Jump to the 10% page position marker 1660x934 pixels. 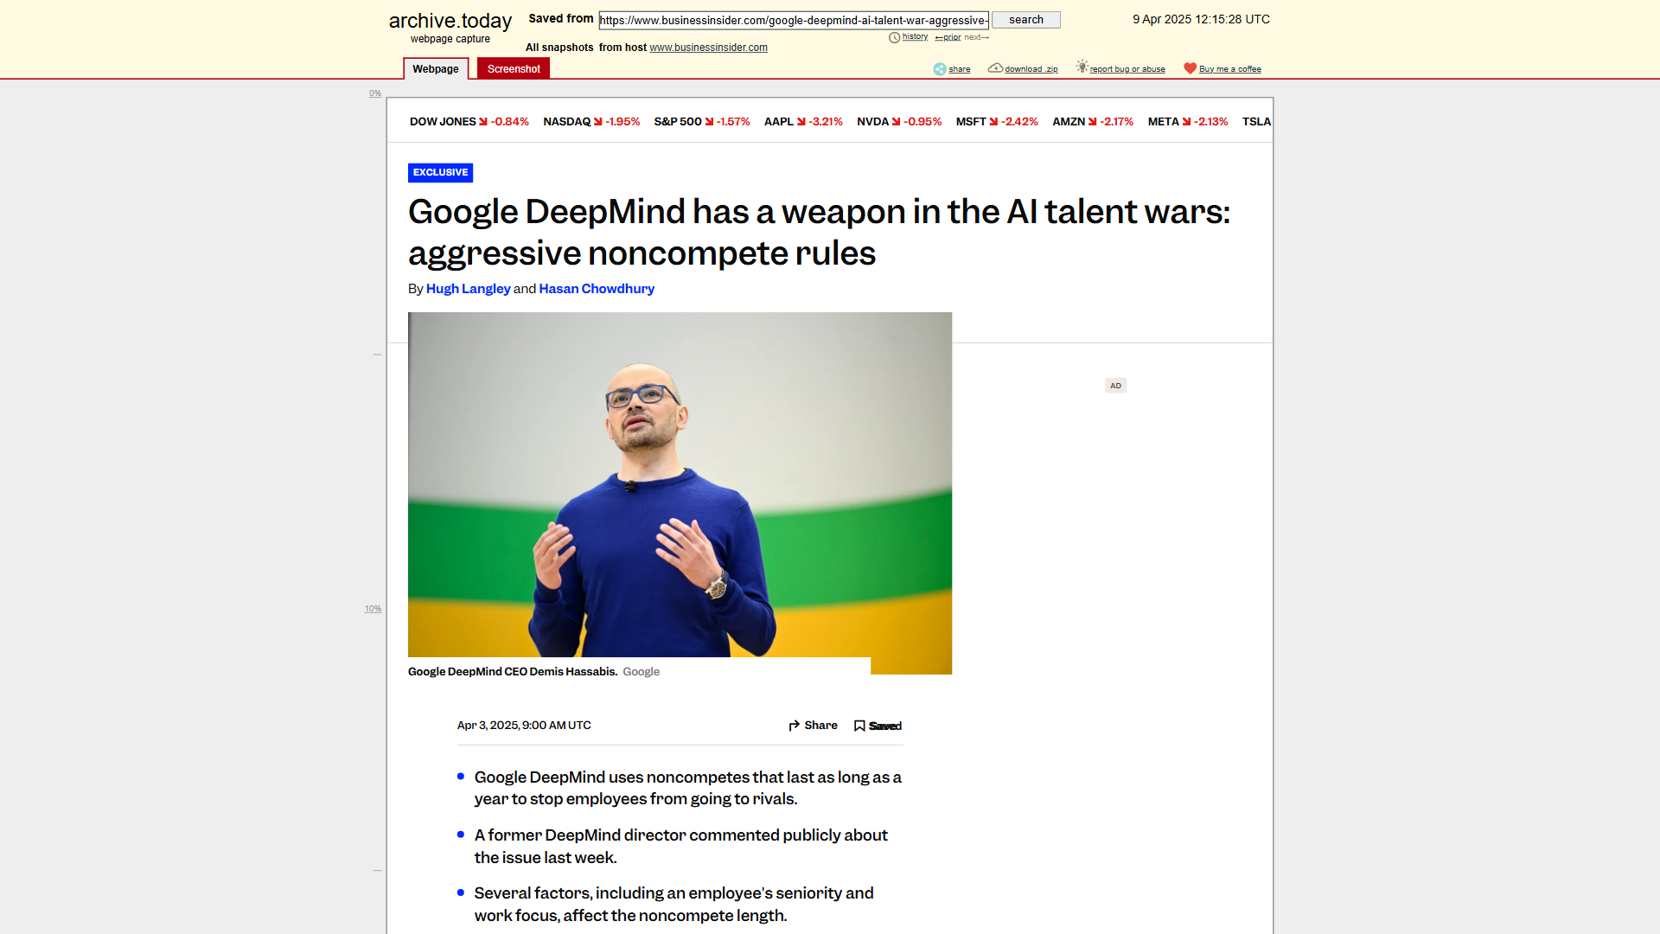(373, 609)
